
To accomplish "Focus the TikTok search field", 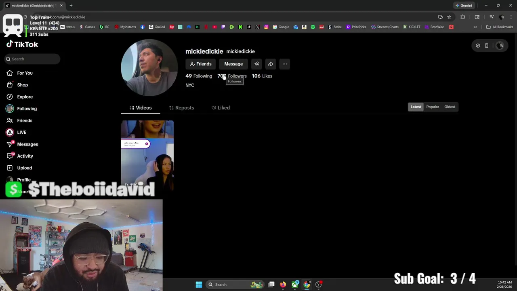I will click(x=32, y=59).
